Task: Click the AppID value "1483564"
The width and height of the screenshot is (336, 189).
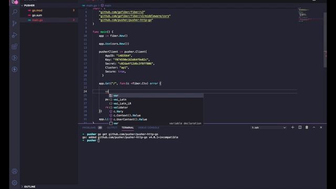Action: 124,56
